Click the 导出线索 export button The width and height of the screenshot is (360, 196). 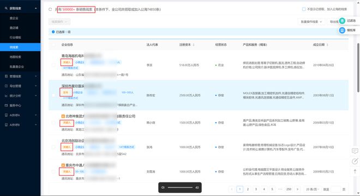333,22
